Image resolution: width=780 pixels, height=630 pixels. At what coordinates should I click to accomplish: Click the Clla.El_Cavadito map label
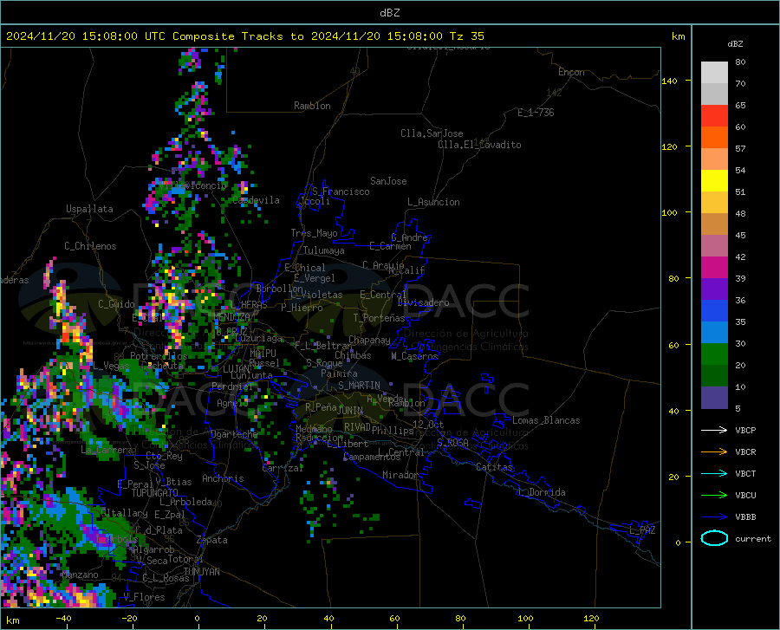click(479, 145)
